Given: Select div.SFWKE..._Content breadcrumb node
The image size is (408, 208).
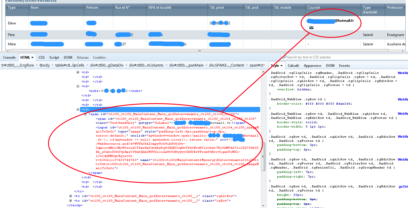Looking at the screenshot, I should pos(227,65).
